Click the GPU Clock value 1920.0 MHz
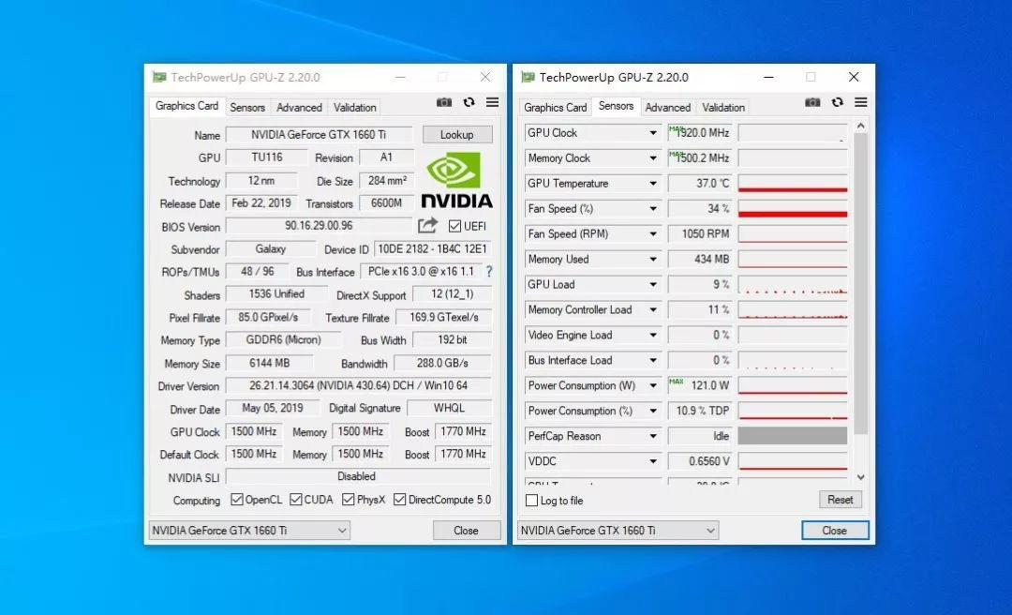 pyautogui.click(x=700, y=132)
